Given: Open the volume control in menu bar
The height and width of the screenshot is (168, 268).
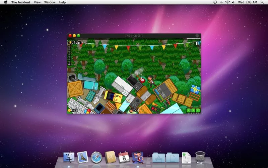Looking at the screenshot, I should point(233,2).
